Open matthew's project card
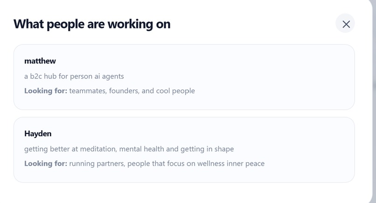 click(184, 77)
